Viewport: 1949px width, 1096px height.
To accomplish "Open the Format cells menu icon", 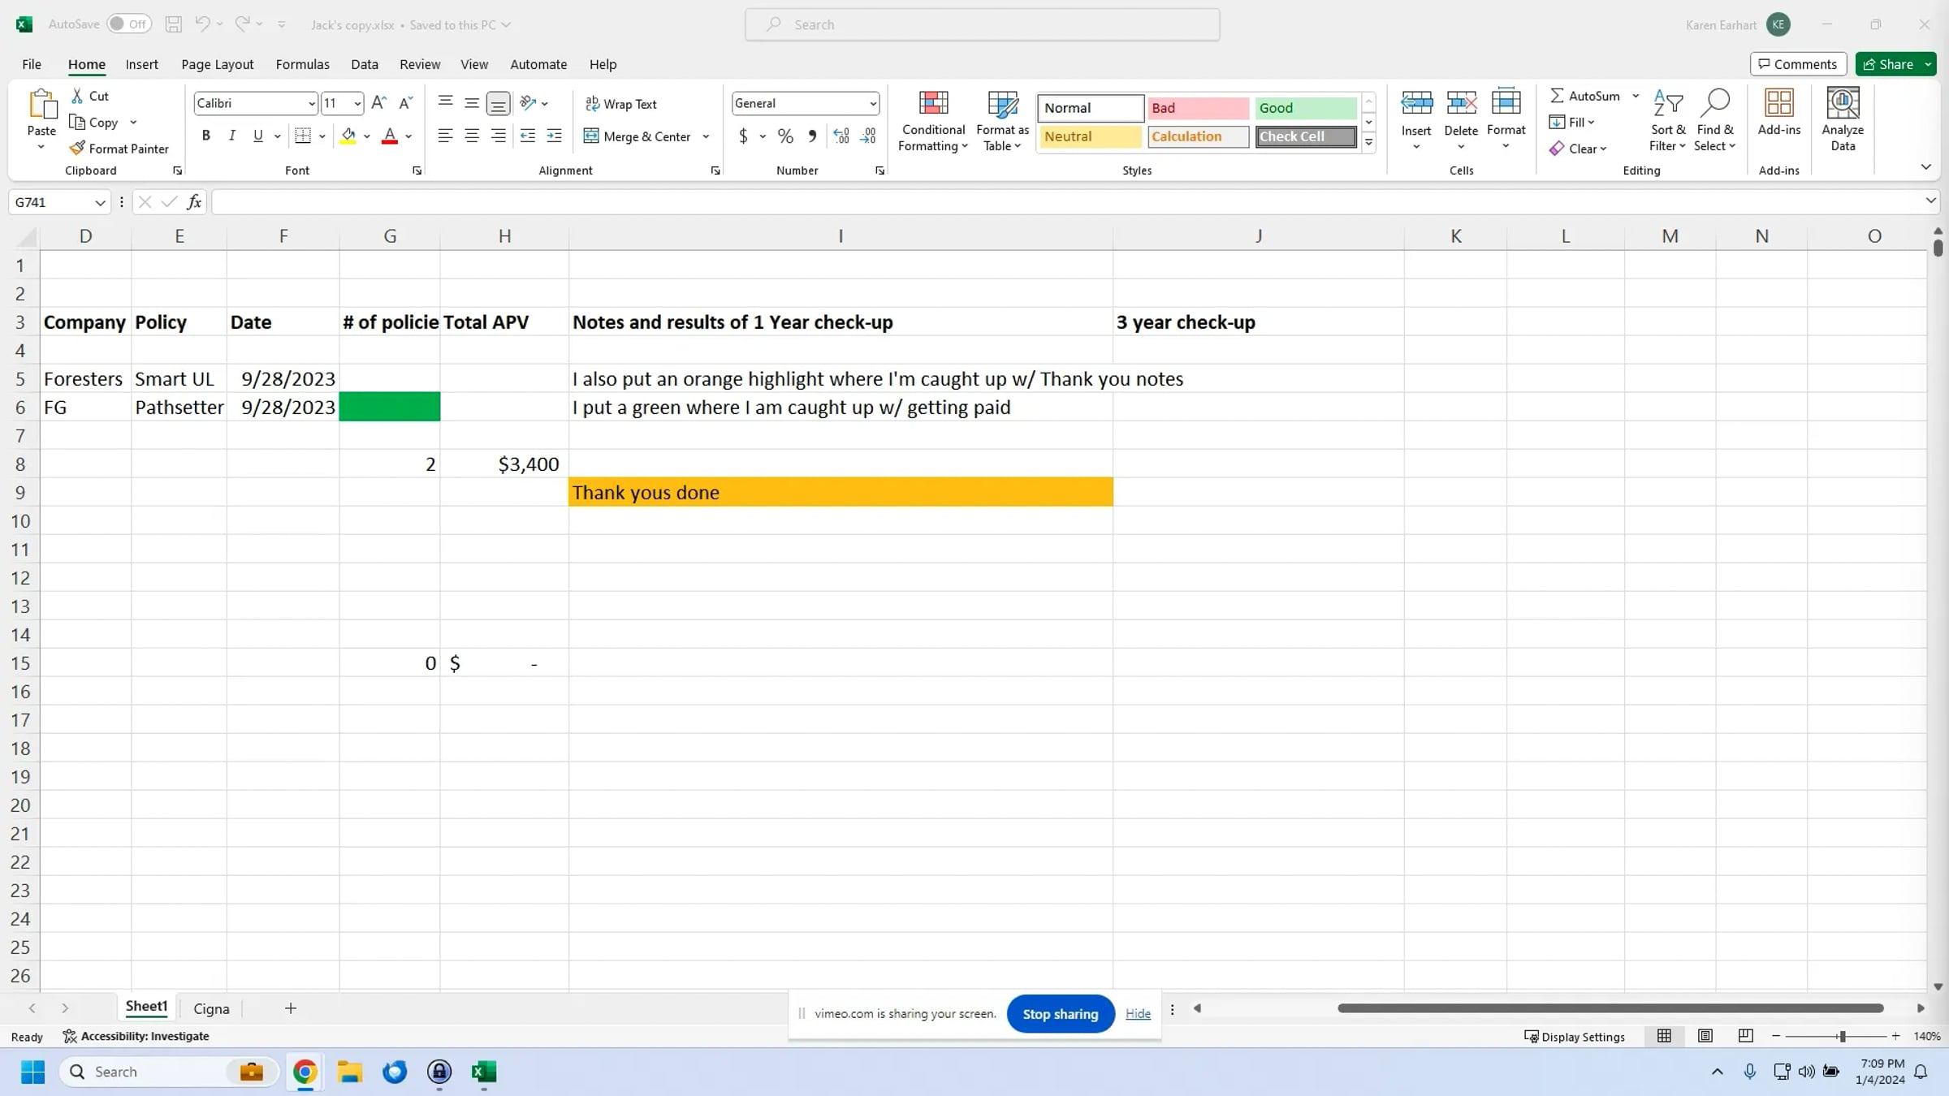I will (1506, 104).
